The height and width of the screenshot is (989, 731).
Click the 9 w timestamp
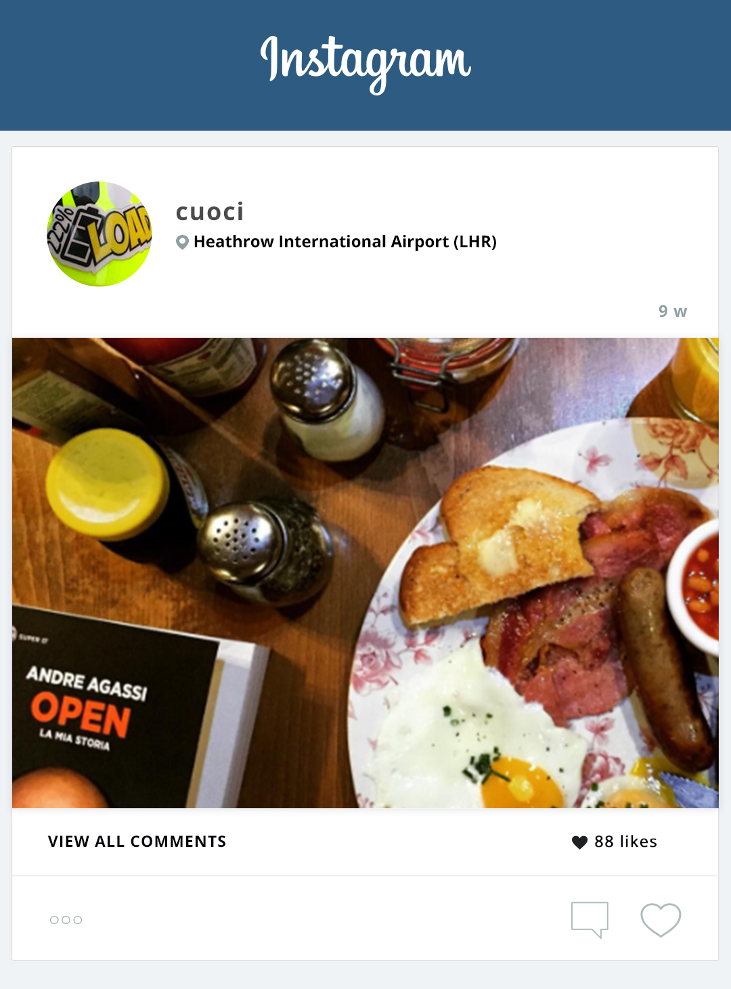673,311
